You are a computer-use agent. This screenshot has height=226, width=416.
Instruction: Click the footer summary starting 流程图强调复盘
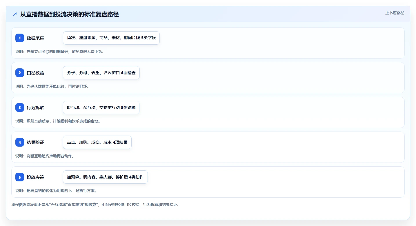coord(95,205)
